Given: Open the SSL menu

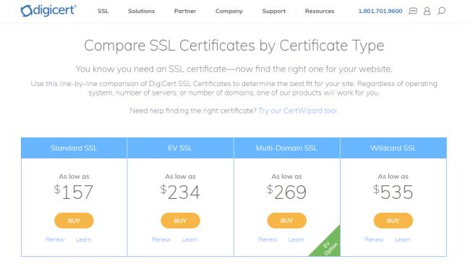Looking at the screenshot, I should (x=103, y=11).
